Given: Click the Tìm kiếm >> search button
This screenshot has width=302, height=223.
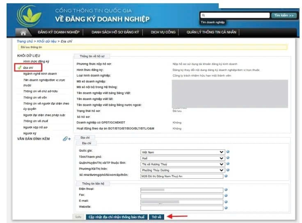Looking at the screenshot, I should (284, 16).
